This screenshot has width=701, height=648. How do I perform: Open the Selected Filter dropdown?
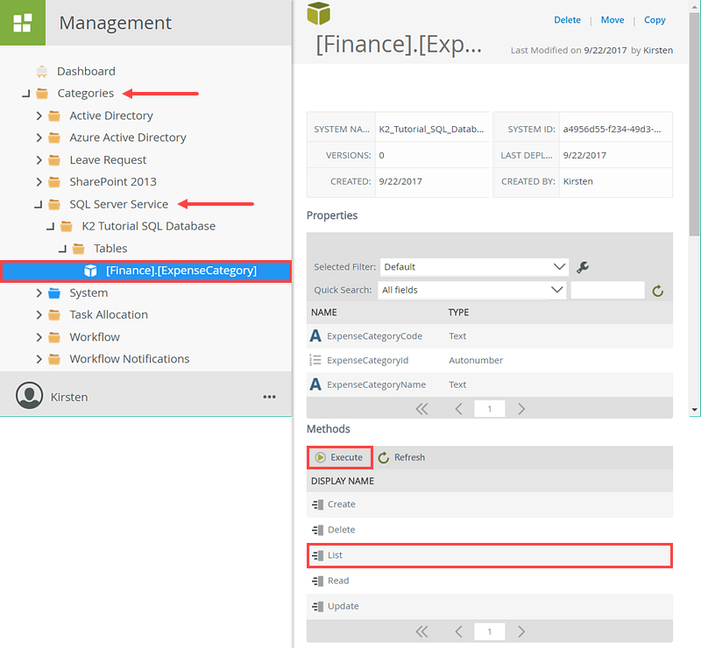coord(475,267)
